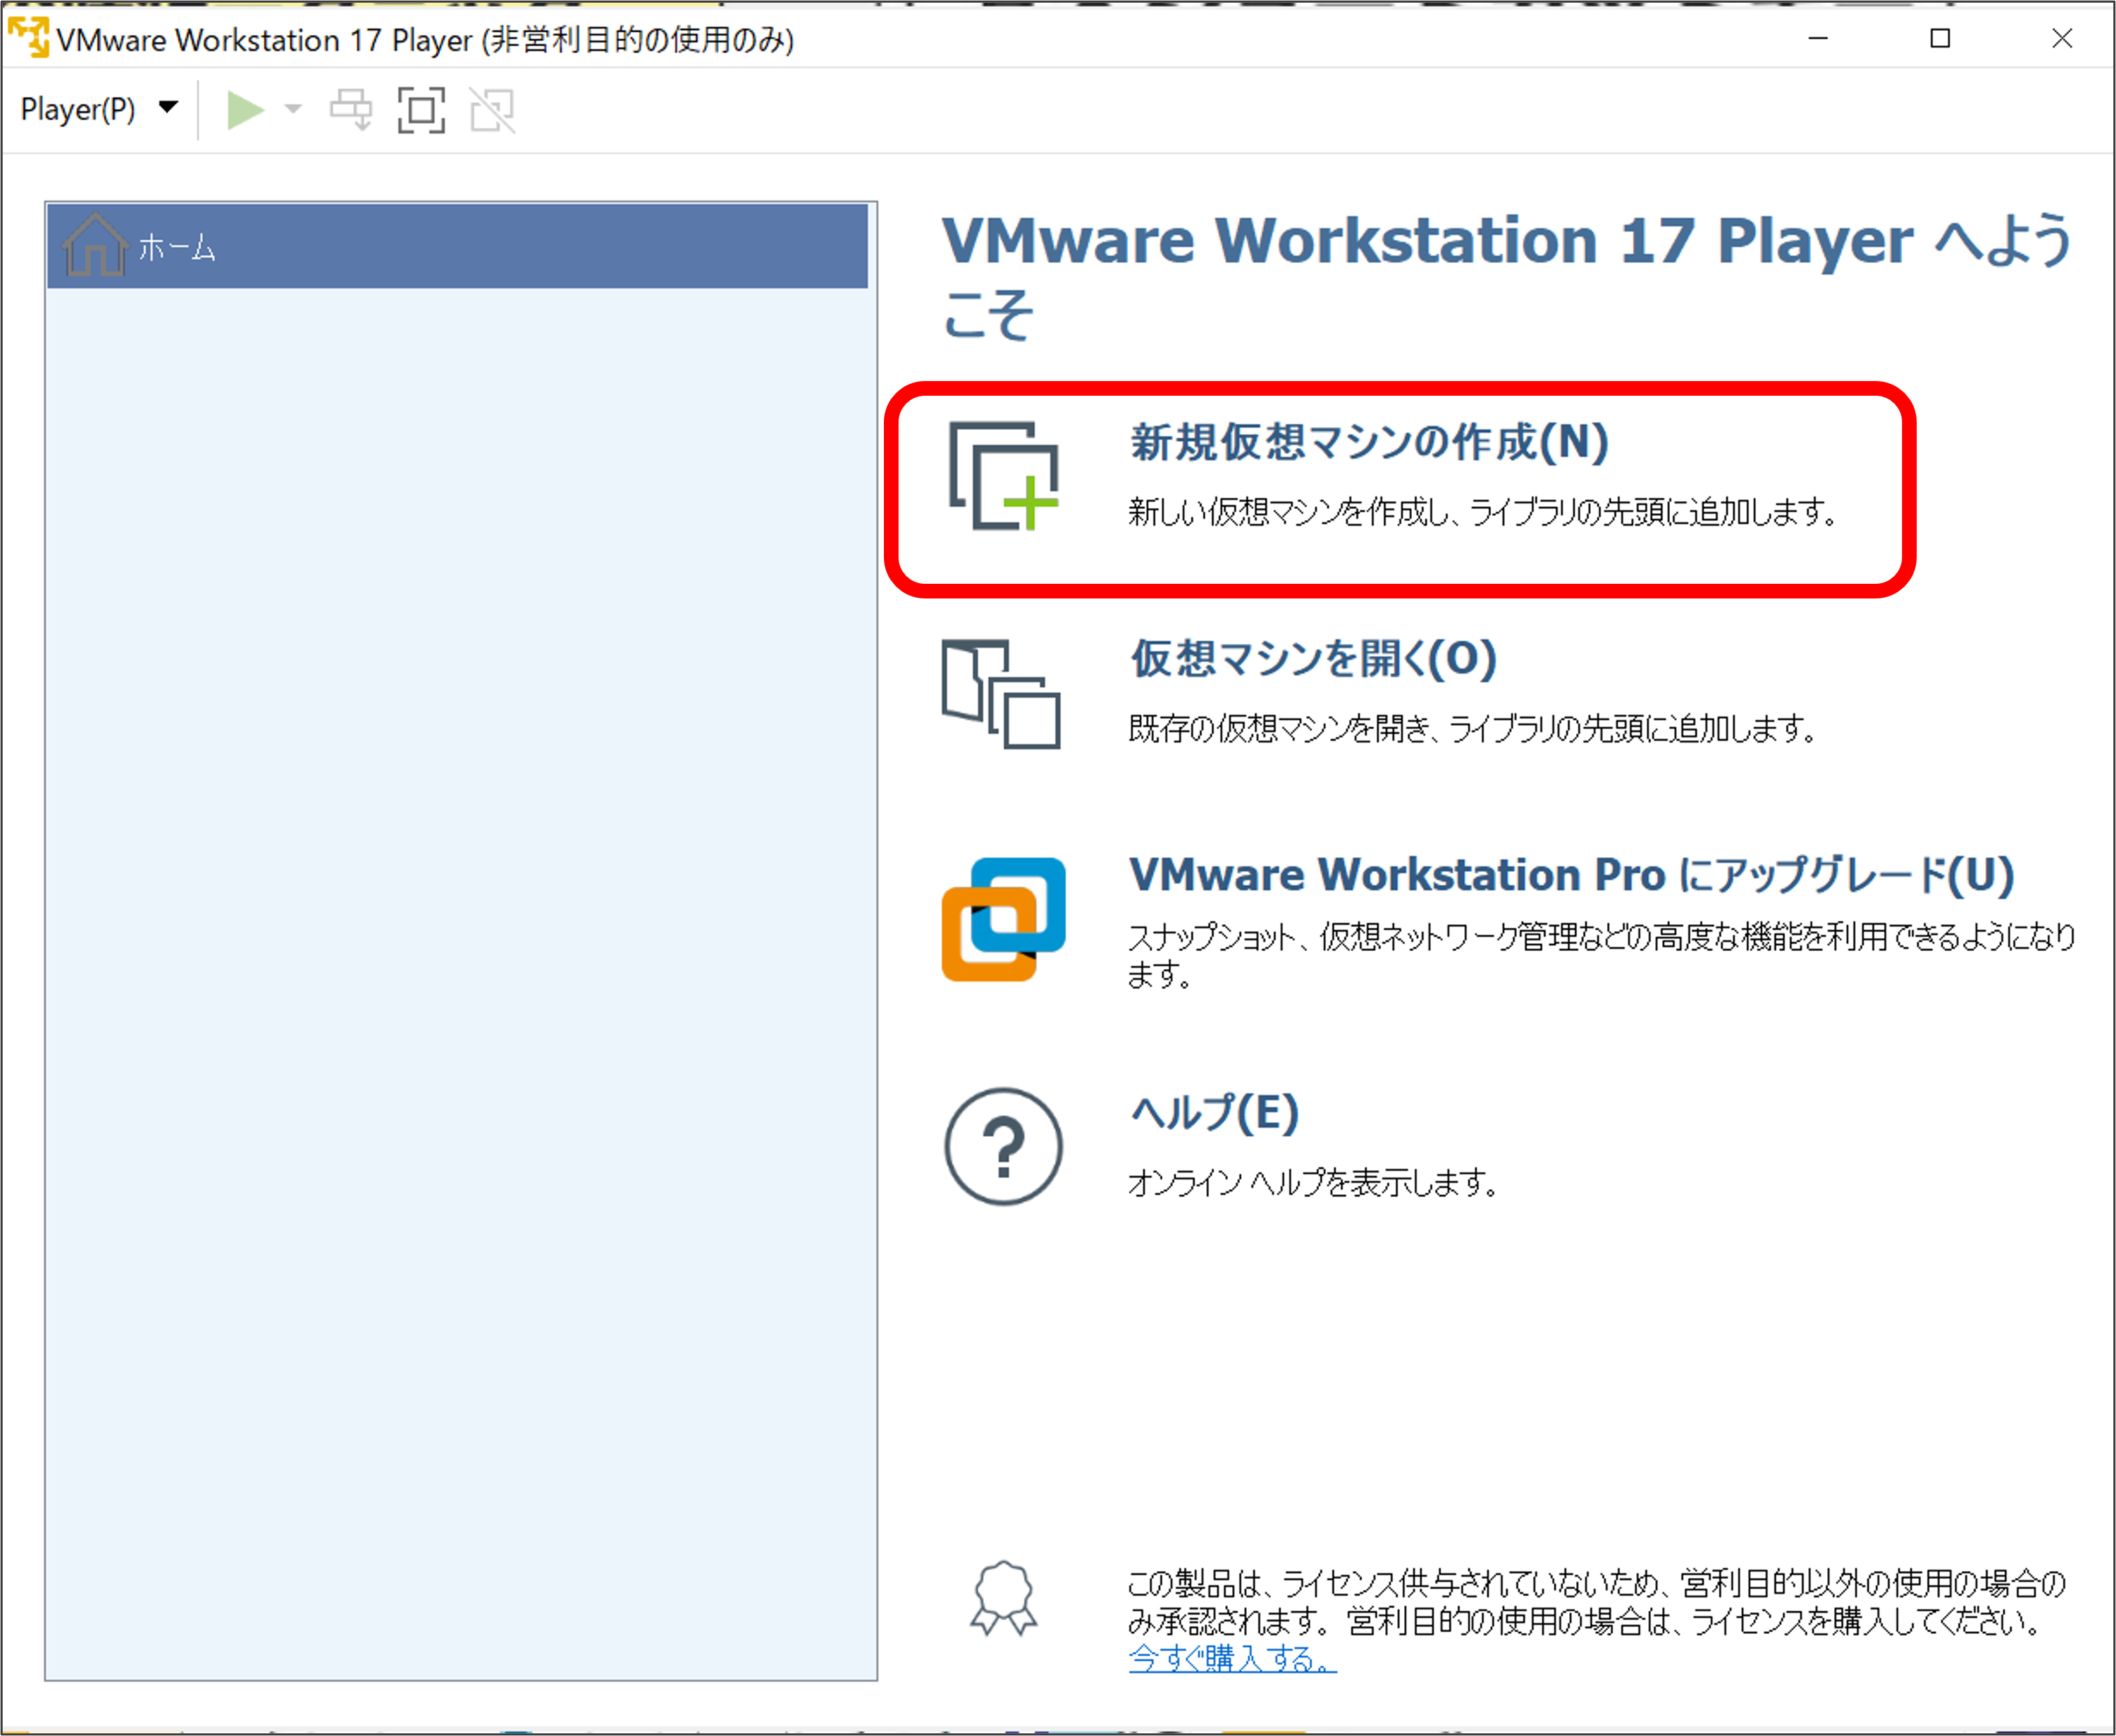Click the question mark help icon
The width and height of the screenshot is (2116, 1736).
1003,1146
